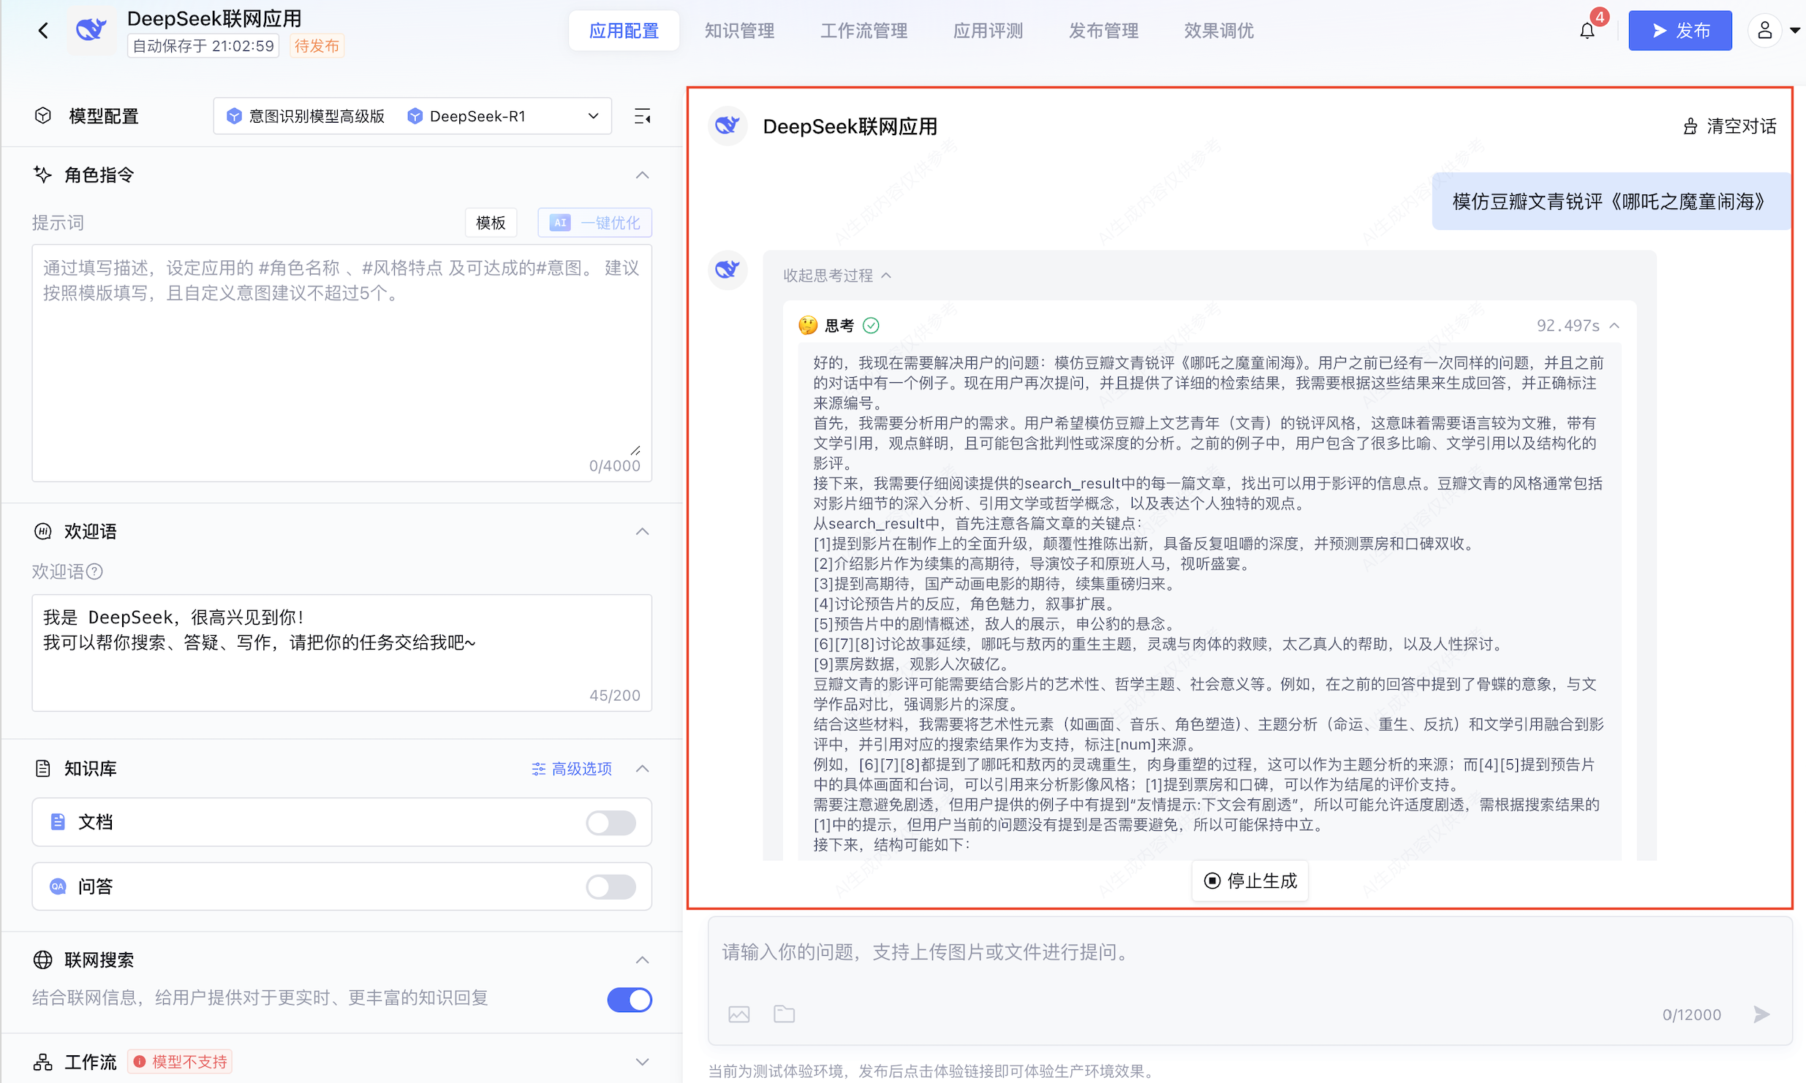Expand the 工作流 section
This screenshot has width=1806, height=1083.
tap(642, 1062)
